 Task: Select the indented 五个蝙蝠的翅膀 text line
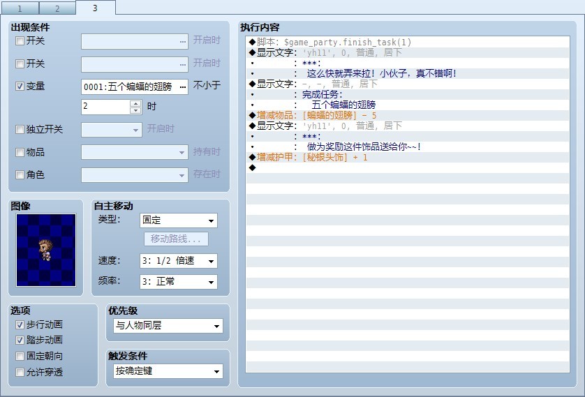point(408,105)
